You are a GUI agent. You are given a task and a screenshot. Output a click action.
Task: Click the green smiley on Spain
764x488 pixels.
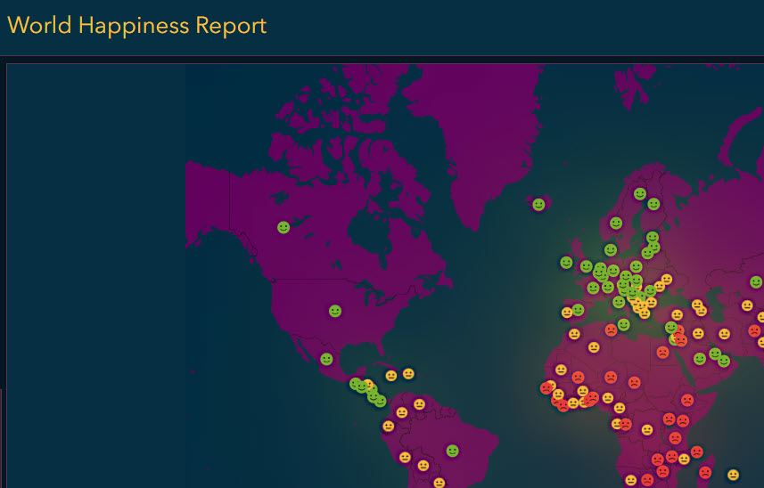(x=579, y=310)
